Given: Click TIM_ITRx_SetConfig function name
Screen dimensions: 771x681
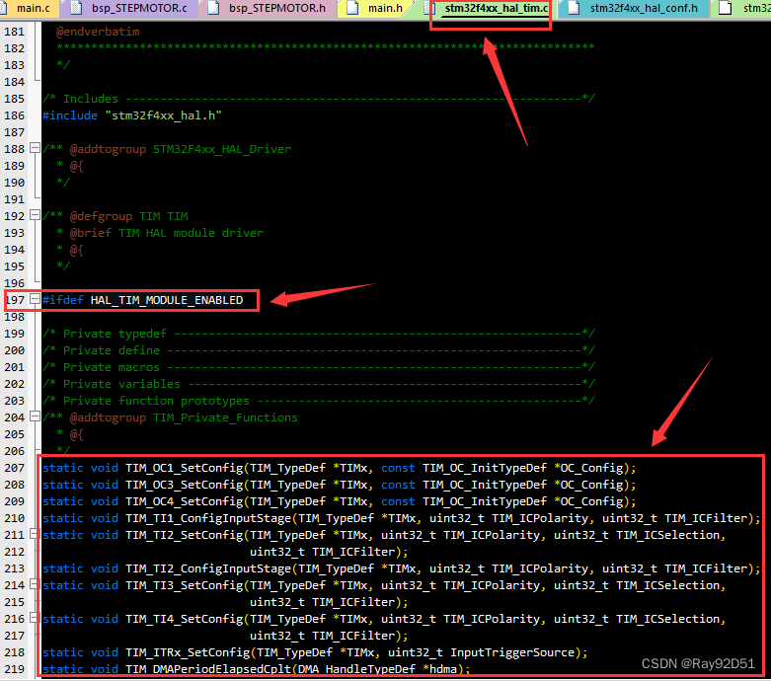Looking at the screenshot, I should point(188,652).
